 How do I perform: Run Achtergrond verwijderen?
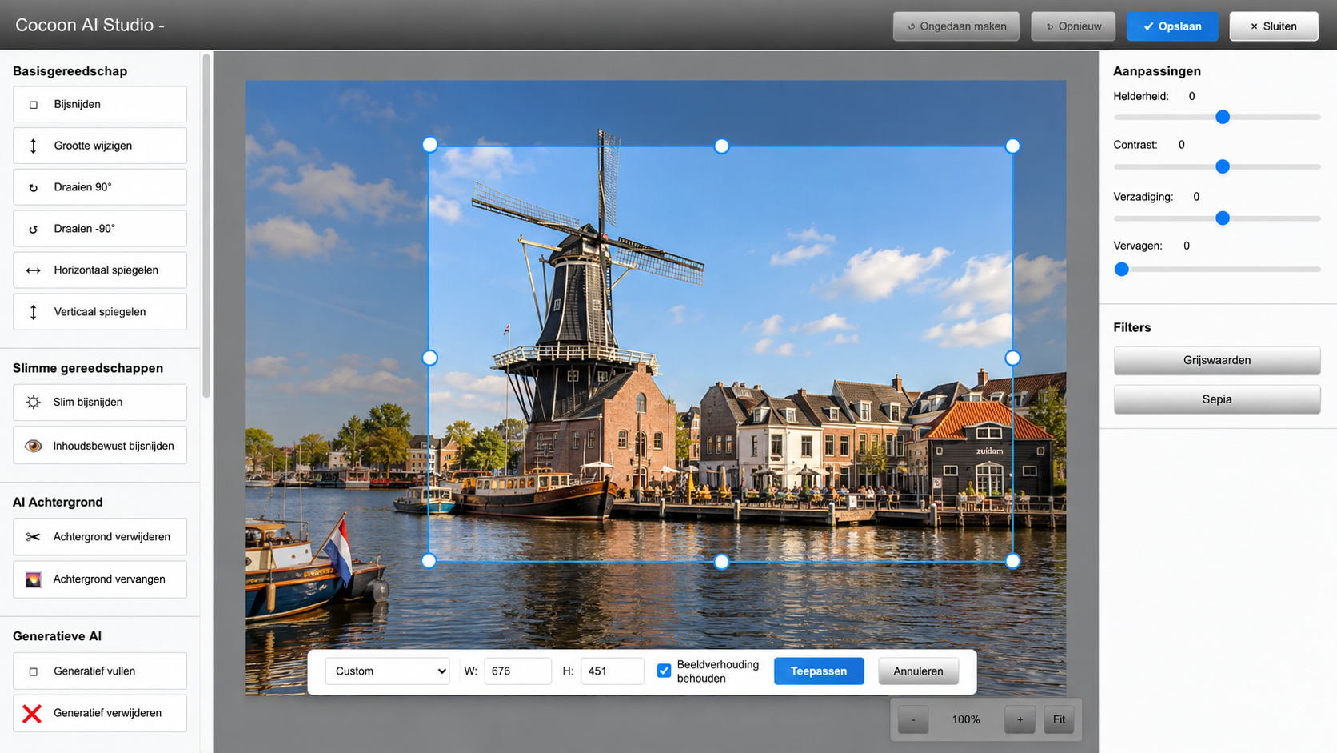point(100,537)
